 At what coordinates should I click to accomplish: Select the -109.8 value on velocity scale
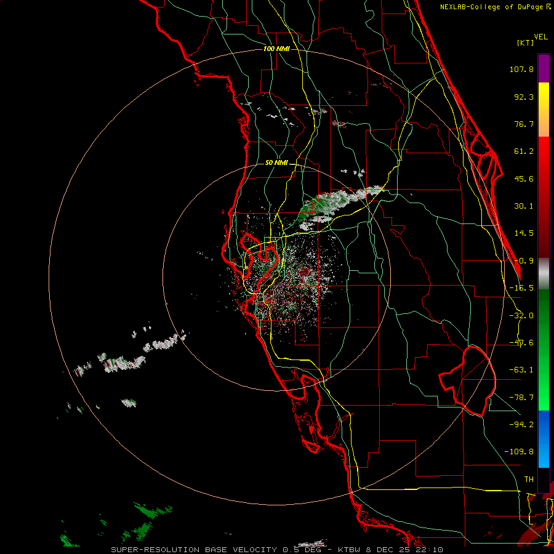pos(519,452)
